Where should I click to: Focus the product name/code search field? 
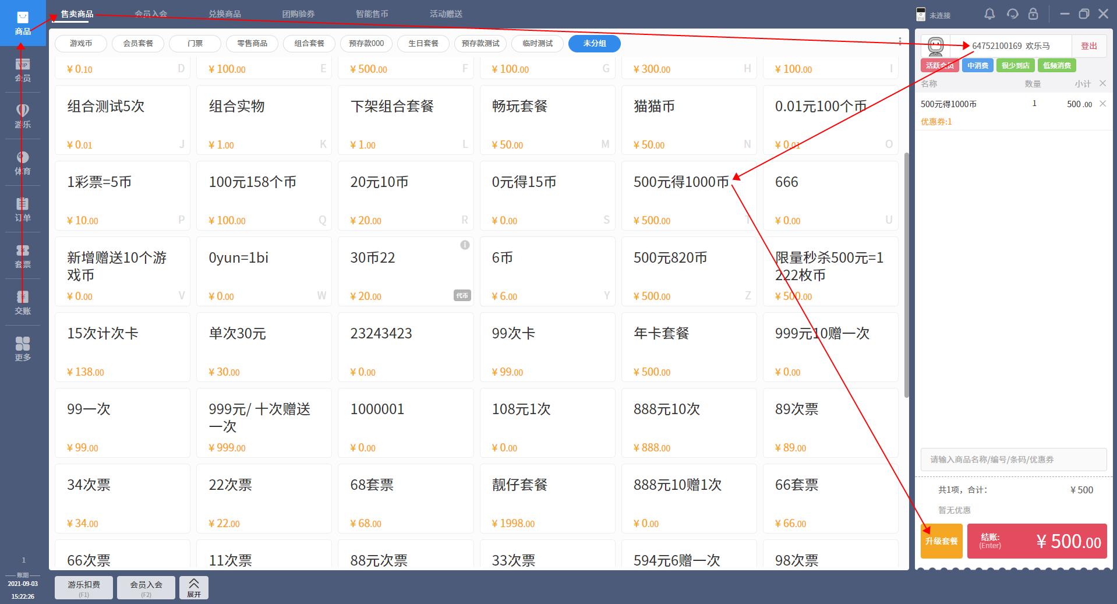[x=1014, y=460]
